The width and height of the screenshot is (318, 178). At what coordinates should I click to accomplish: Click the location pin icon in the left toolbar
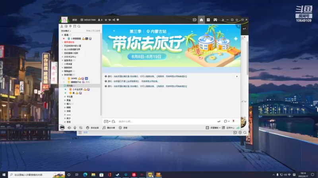(70, 26)
